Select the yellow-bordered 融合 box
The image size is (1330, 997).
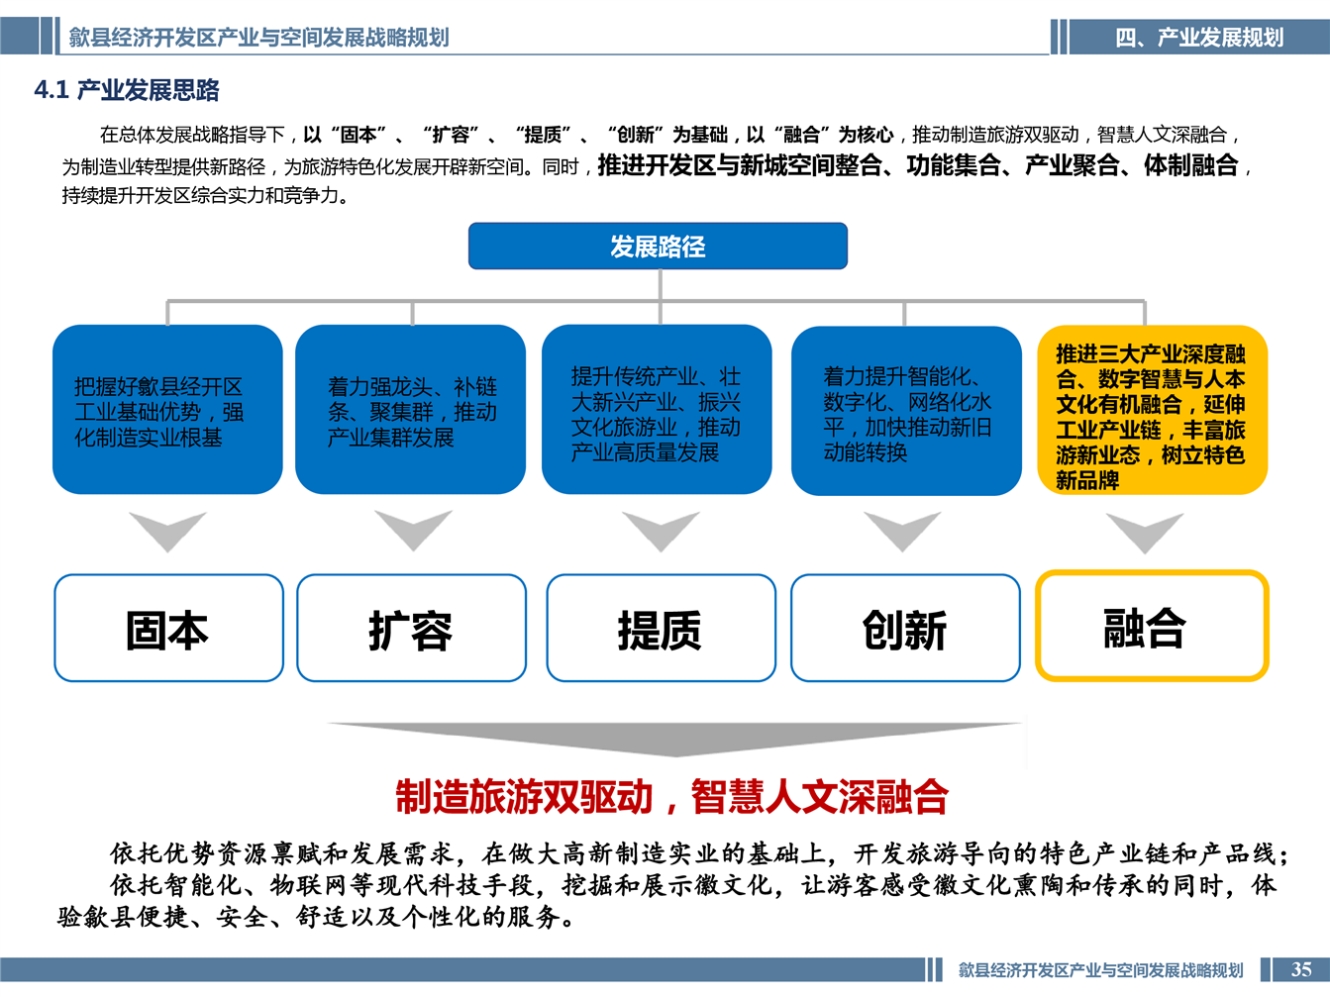pos(1152,626)
